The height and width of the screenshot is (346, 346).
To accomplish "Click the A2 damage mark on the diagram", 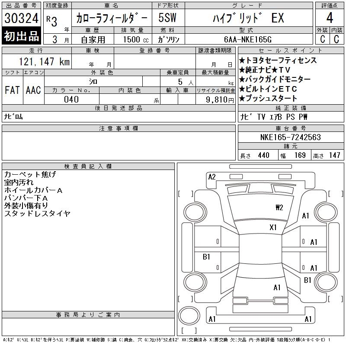I will click(x=212, y=176).
